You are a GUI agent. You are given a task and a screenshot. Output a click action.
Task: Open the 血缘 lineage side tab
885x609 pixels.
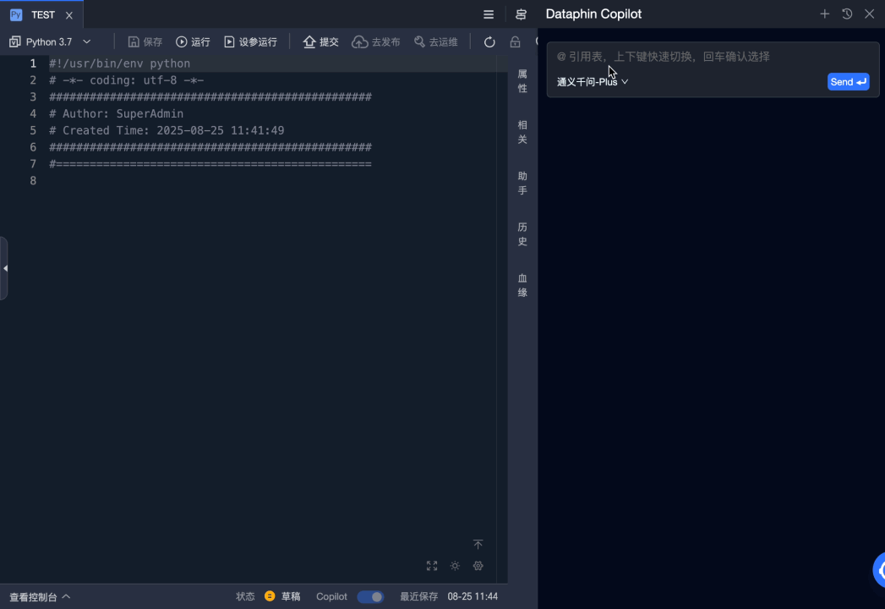point(522,285)
